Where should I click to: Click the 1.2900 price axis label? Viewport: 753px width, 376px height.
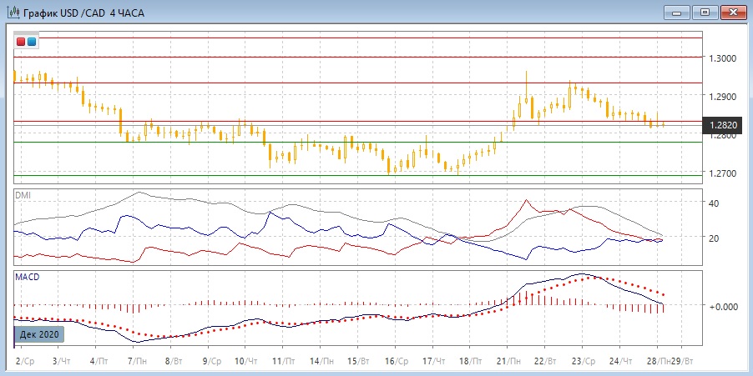pyautogui.click(x=722, y=97)
